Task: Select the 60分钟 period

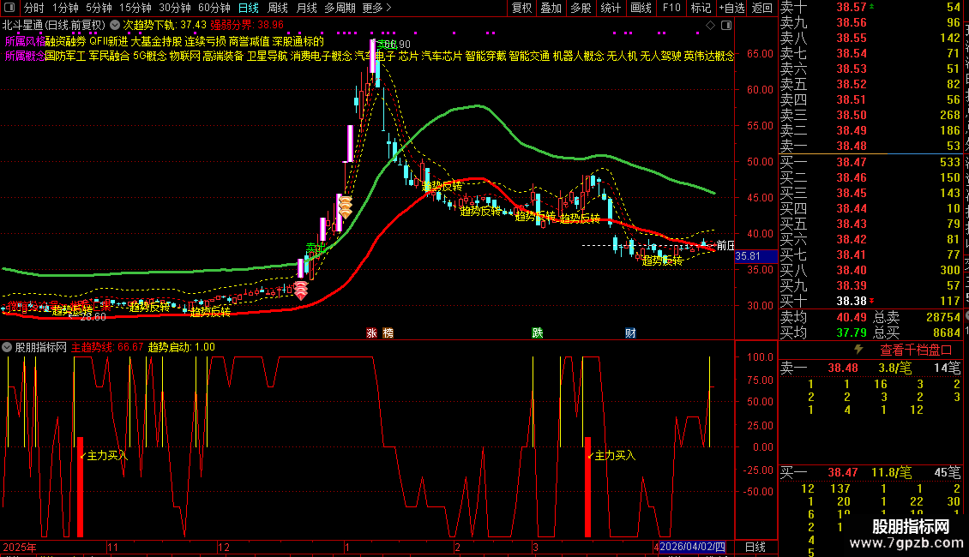Action: coord(214,8)
